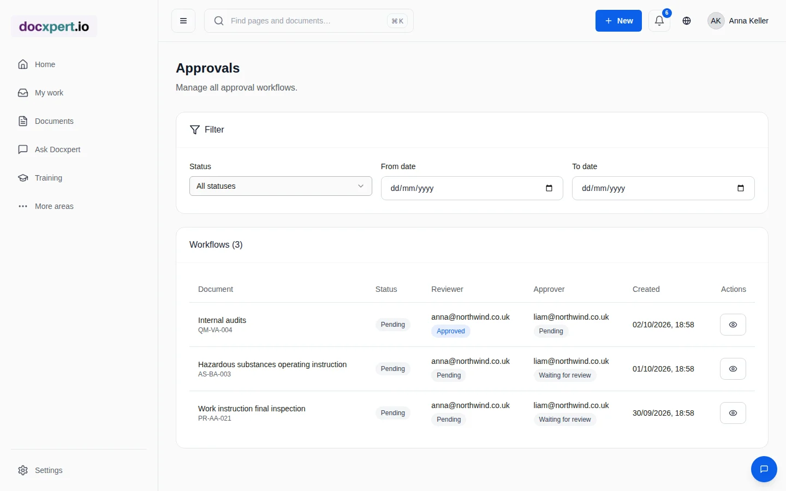The height and width of the screenshot is (491, 786).
Task: Click the To date input field
Action: click(663, 188)
